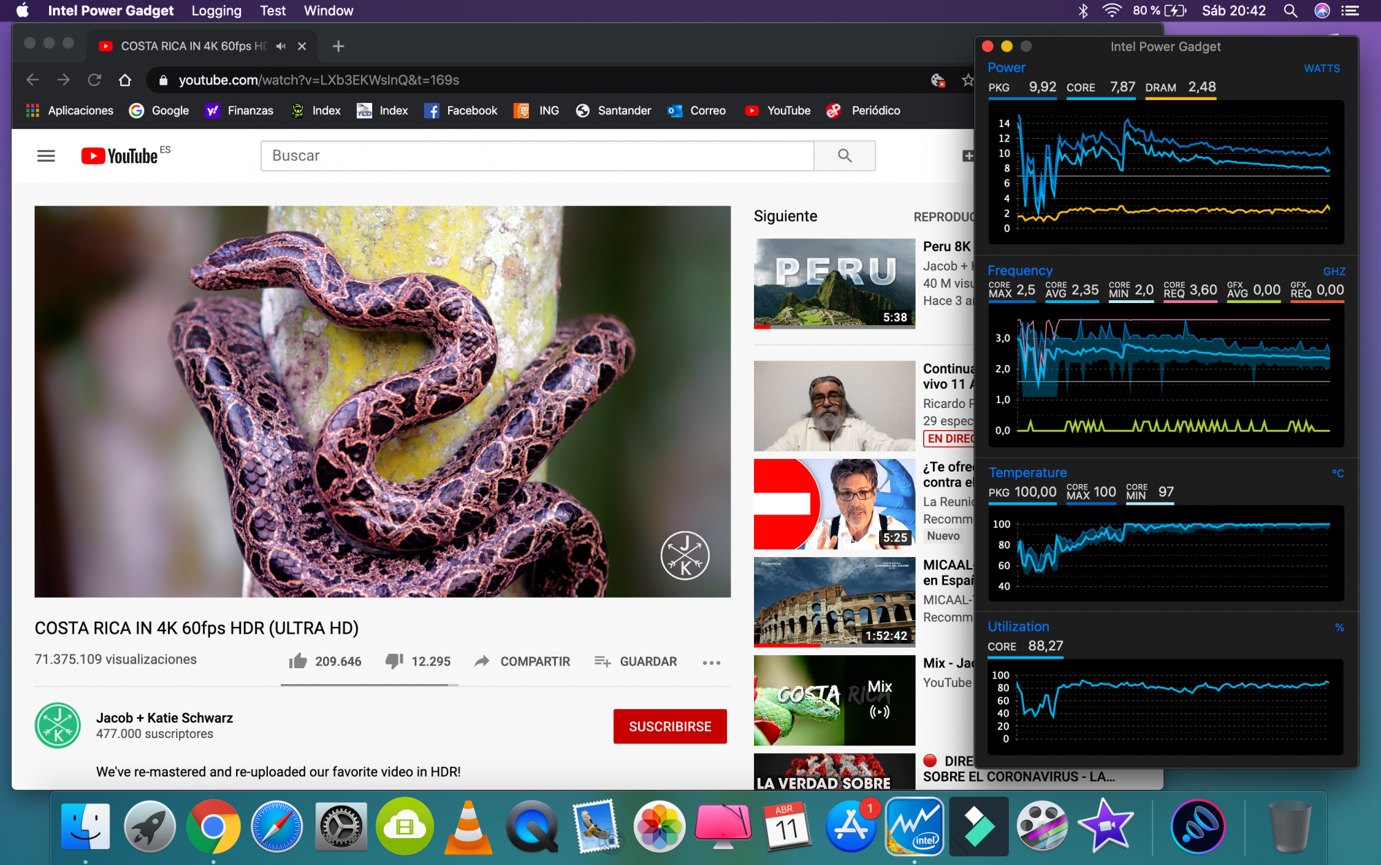This screenshot has height=865, width=1381.
Task: Open the Peru 8K video thumbnail
Action: click(835, 284)
